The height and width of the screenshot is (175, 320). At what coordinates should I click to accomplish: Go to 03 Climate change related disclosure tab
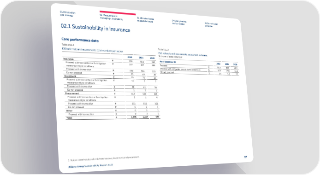(x=146, y=20)
